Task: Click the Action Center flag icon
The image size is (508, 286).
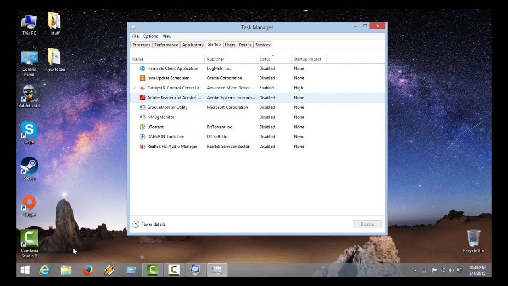Action: [434, 271]
